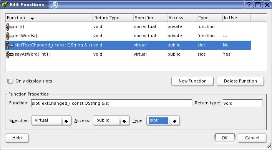Image resolution: width=272 pixels, height=150 pixels.
Task: Open the Type dropdown arrow
Action: pyautogui.click(x=174, y=121)
